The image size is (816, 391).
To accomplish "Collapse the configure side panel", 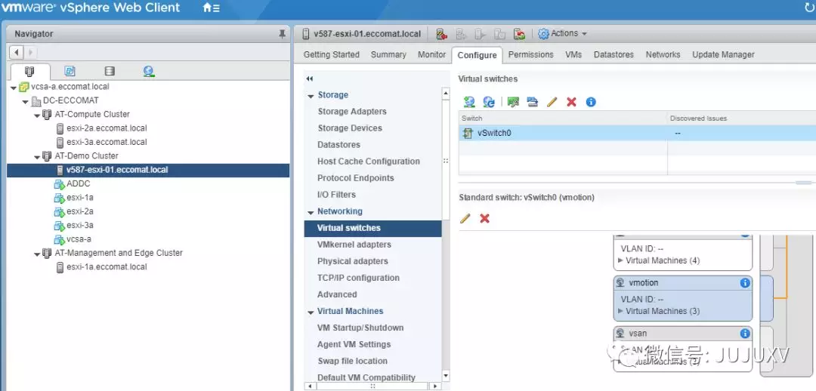I will (310, 79).
